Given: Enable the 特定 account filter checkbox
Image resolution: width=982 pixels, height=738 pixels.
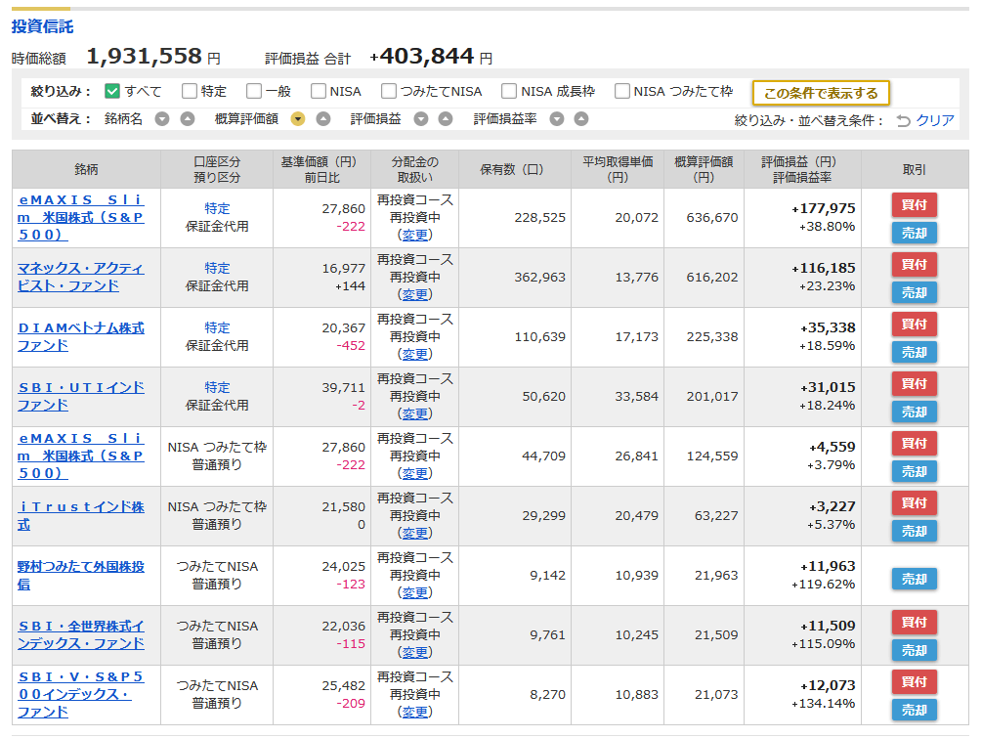Looking at the screenshot, I should pyautogui.click(x=190, y=91).
